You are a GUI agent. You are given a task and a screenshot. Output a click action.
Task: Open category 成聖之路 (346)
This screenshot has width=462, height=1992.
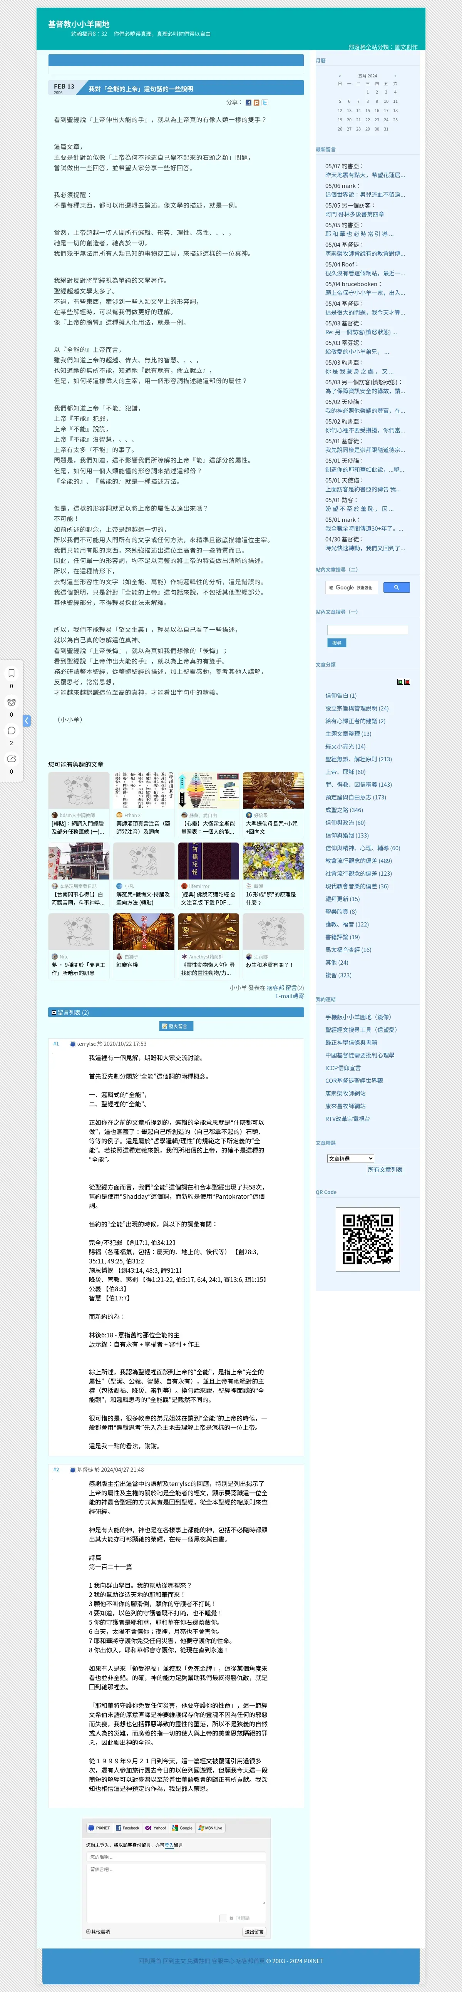344,810
